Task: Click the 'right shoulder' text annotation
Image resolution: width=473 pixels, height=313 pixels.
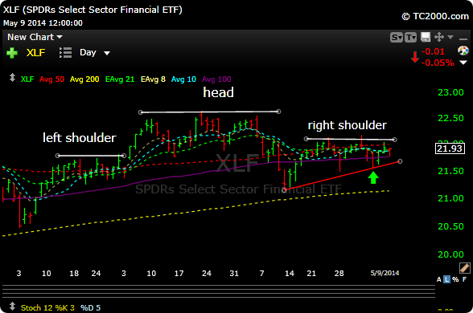Action: coord(348,125)
